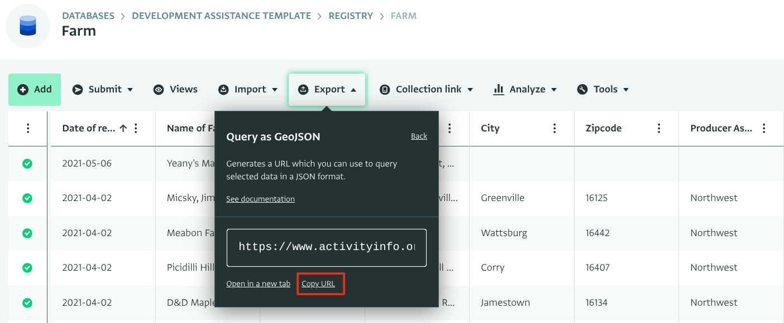Open Zipcode column three-dot menu

point(659,129)
